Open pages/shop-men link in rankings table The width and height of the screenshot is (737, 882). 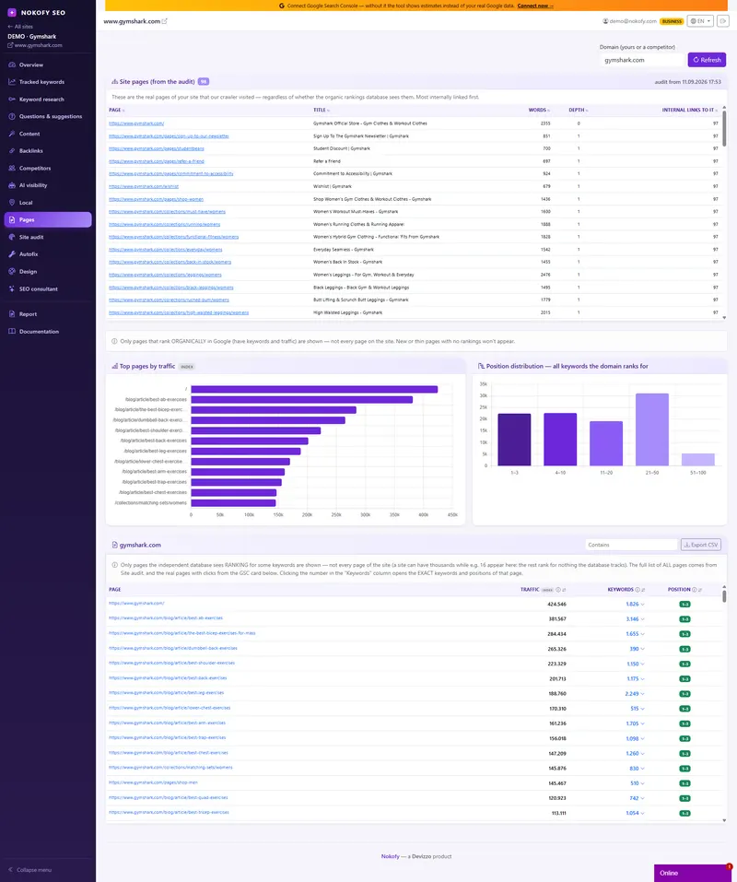pyautogui.click(x=153, y=782)
